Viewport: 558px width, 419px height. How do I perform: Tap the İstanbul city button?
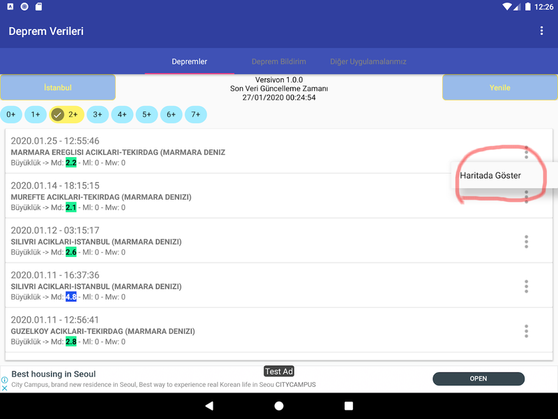pyautogui.click(x=58, y=87)
